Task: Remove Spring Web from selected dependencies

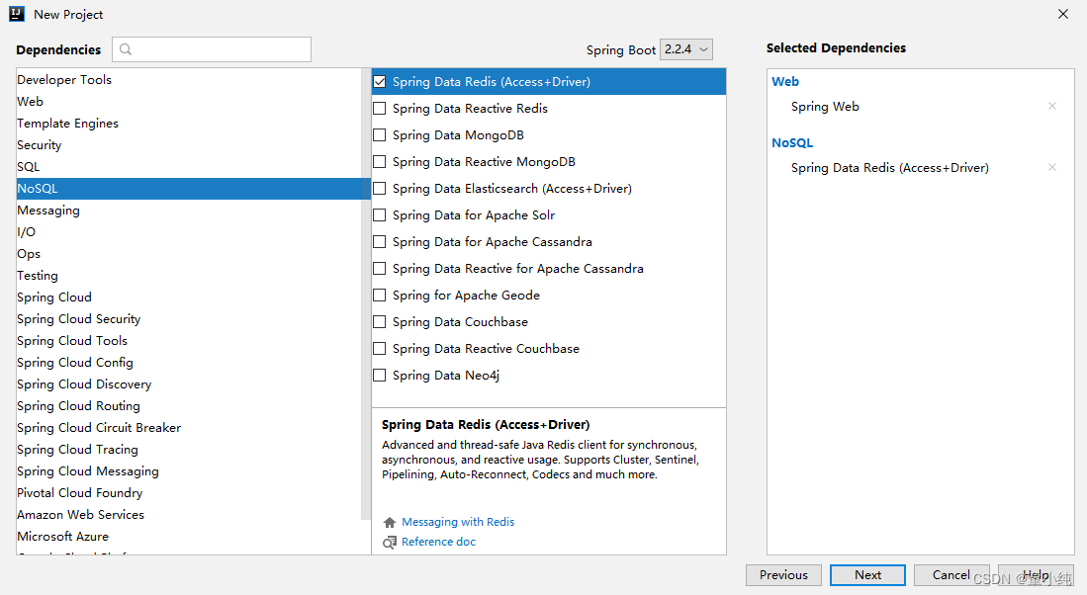Action: coord(1052,107)
